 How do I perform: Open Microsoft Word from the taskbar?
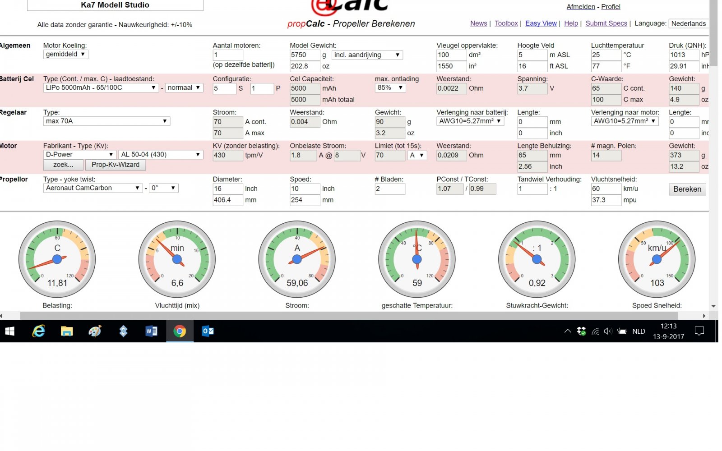coord(151,331)
